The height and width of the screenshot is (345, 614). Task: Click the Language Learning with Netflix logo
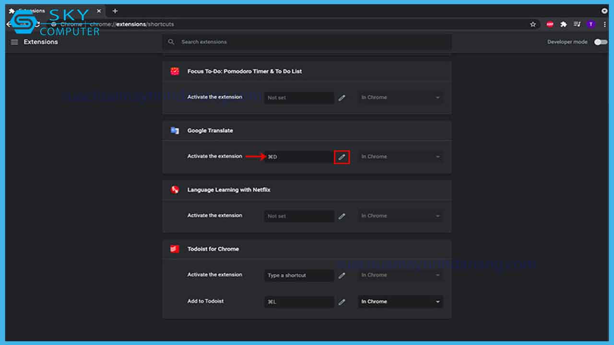[175, 190]
